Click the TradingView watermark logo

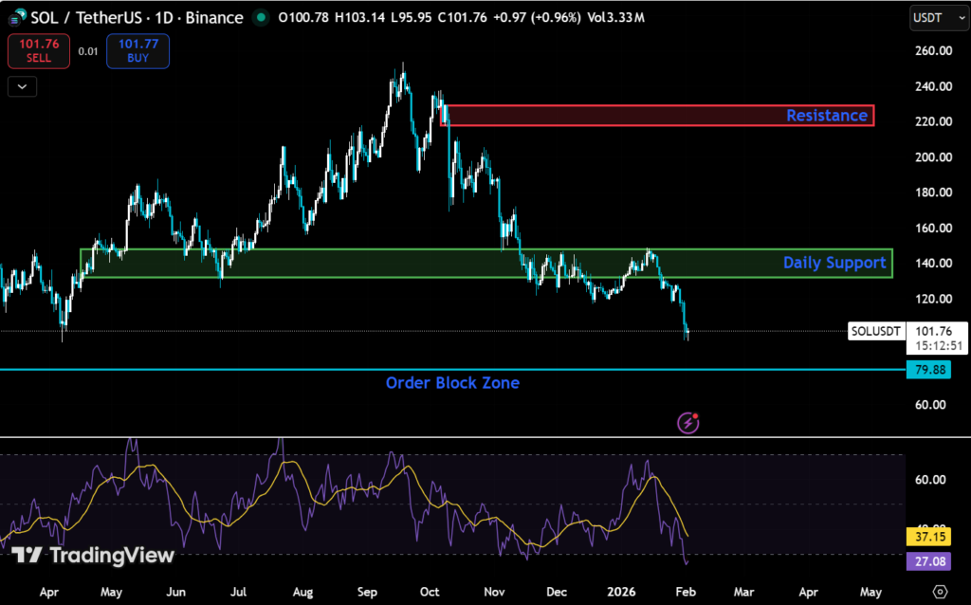click(x=90, y=556)
